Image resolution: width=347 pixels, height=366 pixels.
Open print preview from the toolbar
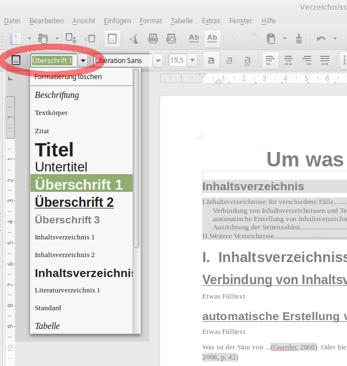pos(171,39)
